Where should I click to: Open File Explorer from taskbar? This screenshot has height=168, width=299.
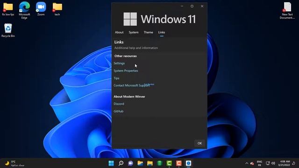[140, 163]
